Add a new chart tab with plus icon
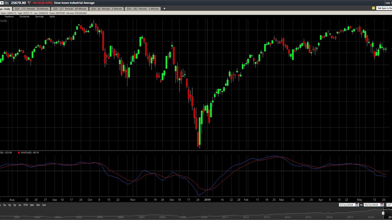Screen dimensions: 392x220 164,9
